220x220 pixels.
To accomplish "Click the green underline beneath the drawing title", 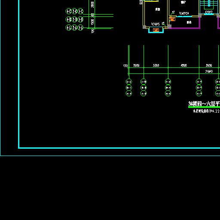I will tap(204, 107).
